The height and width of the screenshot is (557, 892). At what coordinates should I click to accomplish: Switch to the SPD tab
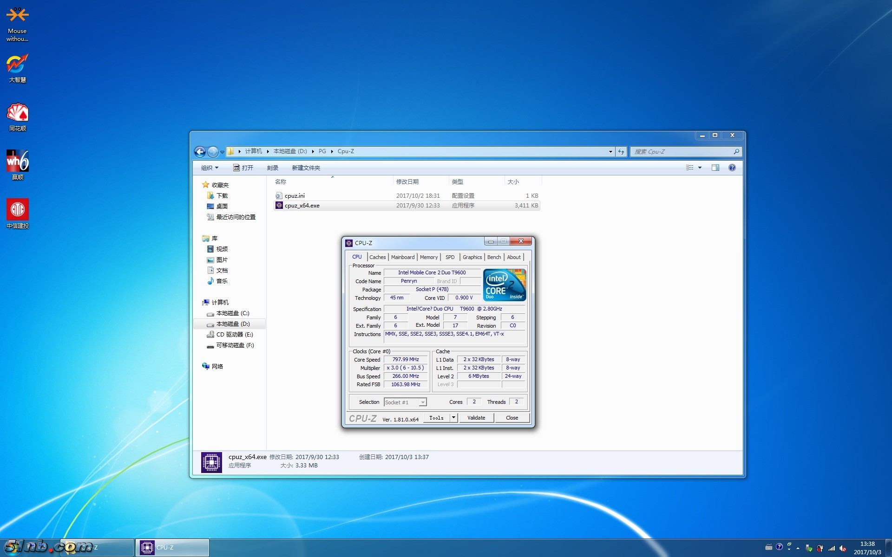(x=450, y=257)
